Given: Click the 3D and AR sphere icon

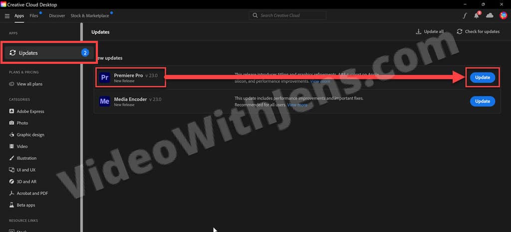Looking at the screenshot, I should (12, 182).
